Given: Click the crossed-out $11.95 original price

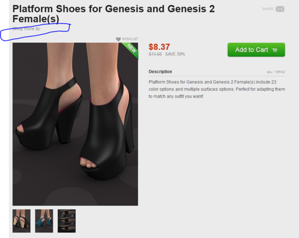Looking at the screenshot, I should click(x=155, y=54).
